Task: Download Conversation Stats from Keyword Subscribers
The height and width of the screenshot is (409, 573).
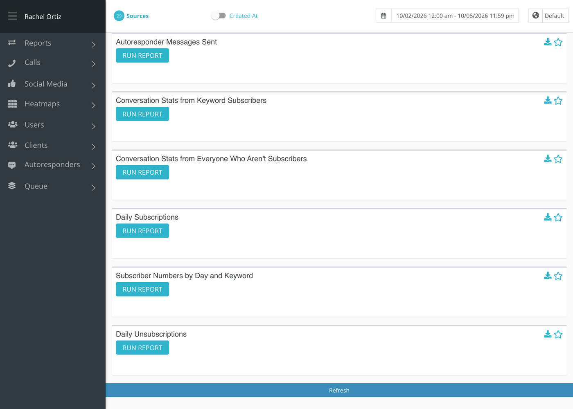Action: (548, 100)
